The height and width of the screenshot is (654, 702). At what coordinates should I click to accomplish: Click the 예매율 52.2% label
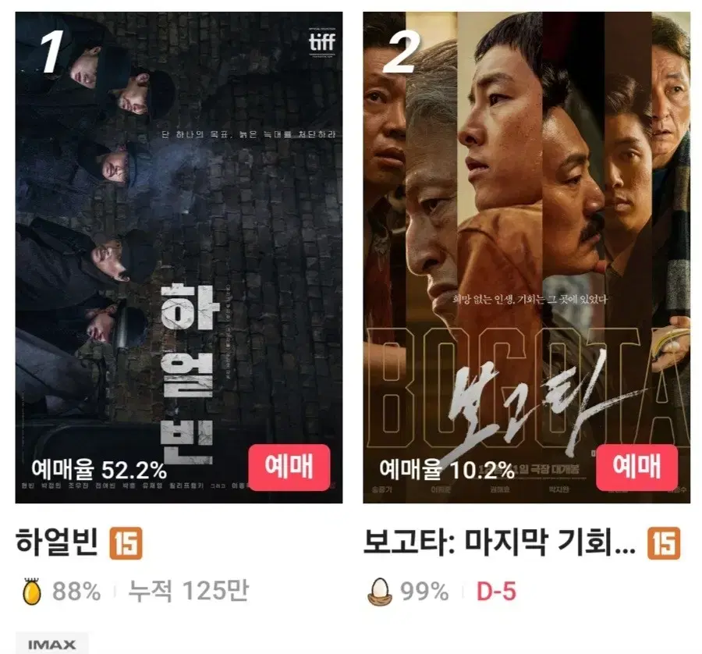[99, 470]
